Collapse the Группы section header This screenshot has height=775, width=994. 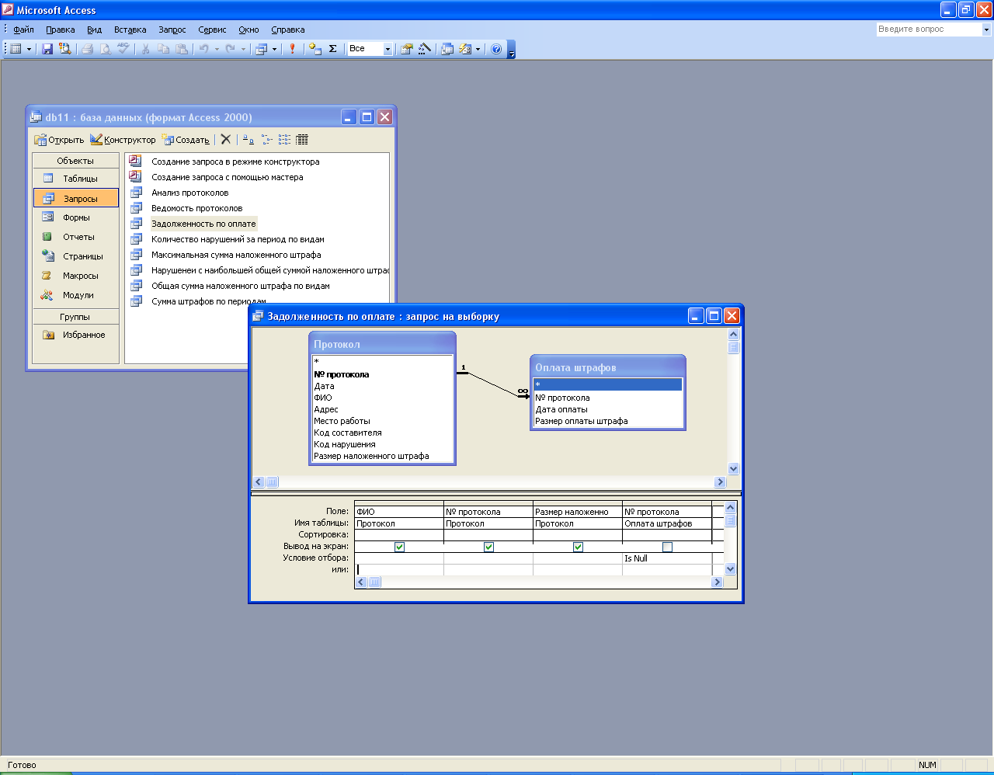[75, 317]
